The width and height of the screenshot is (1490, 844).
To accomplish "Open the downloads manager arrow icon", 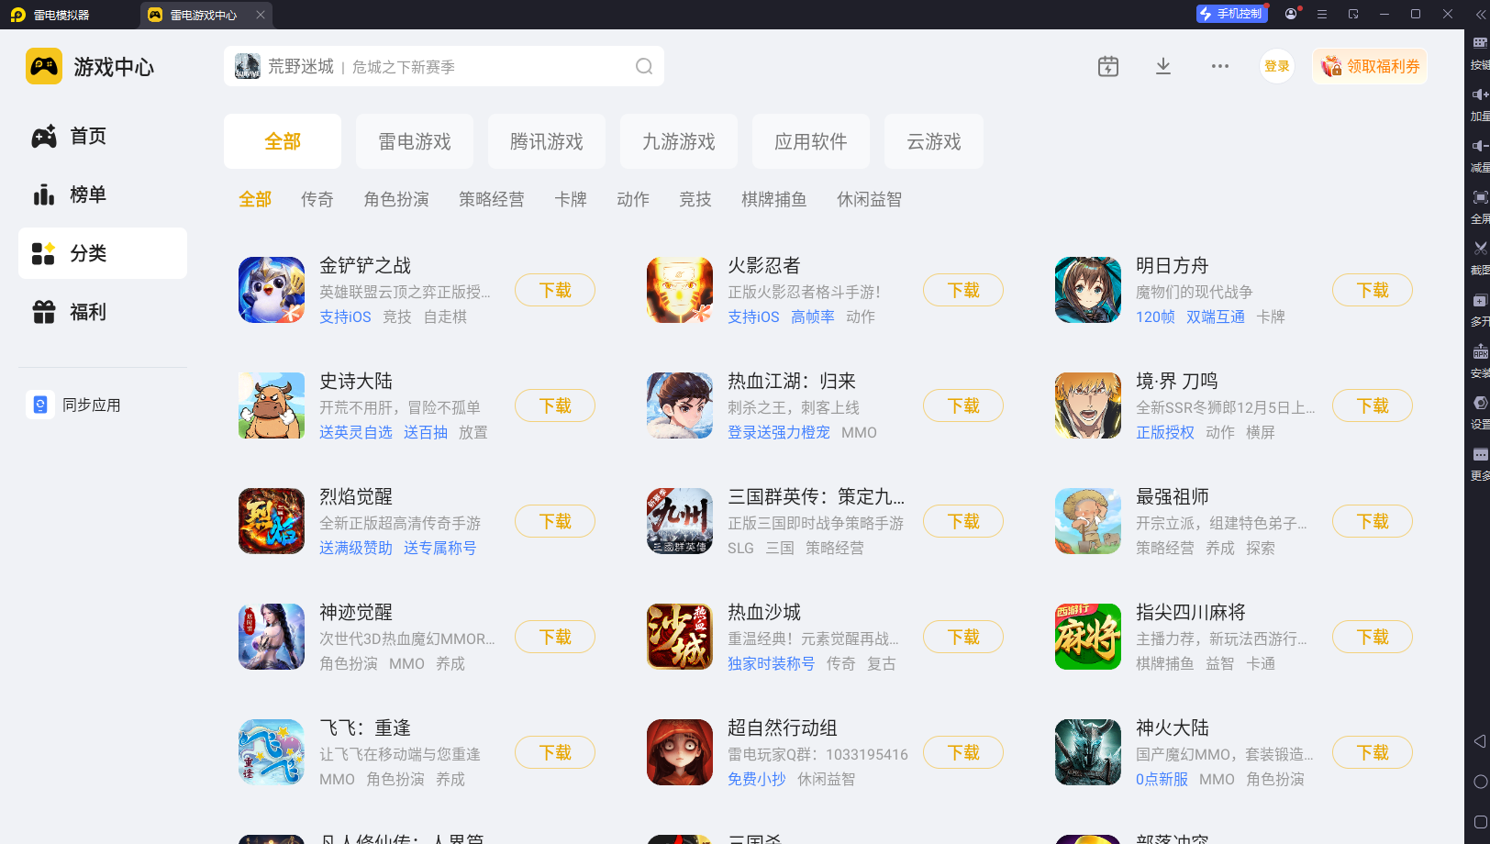I will coord(1163,66).
